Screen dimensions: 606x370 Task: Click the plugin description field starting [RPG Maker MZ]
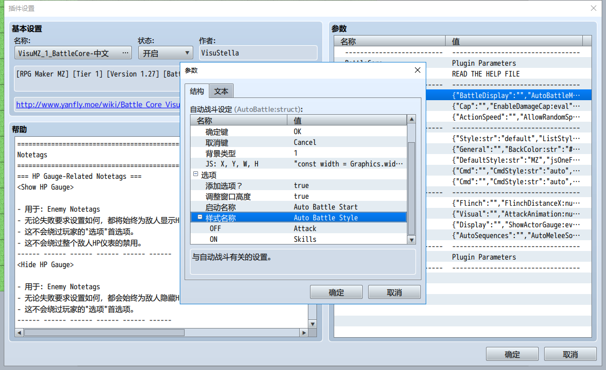pyautogui.click(x=97, y=79)
